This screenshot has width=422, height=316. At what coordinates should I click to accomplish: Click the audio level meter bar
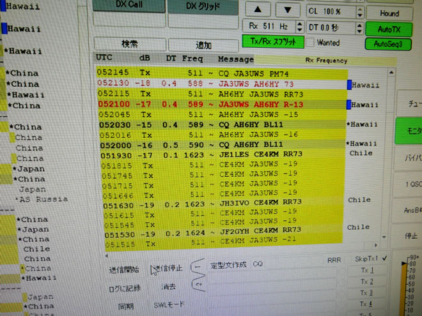coord(405,287)
